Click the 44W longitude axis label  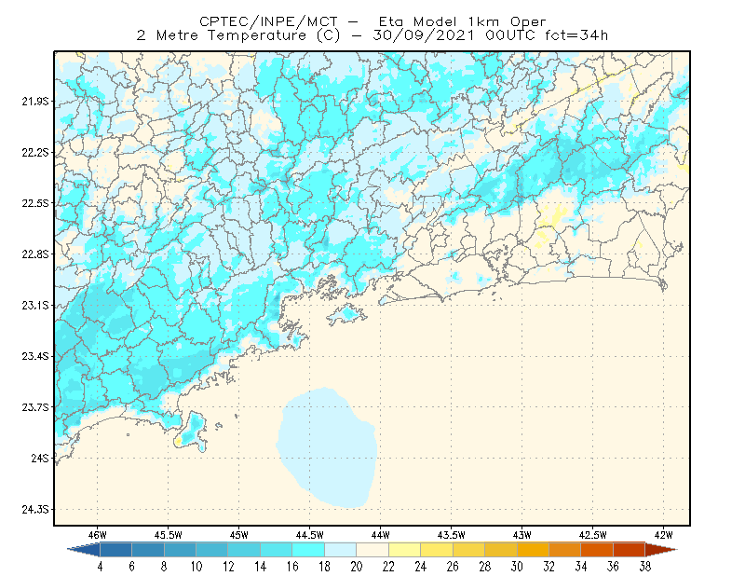pyautogui.click(x=381, y=535)
